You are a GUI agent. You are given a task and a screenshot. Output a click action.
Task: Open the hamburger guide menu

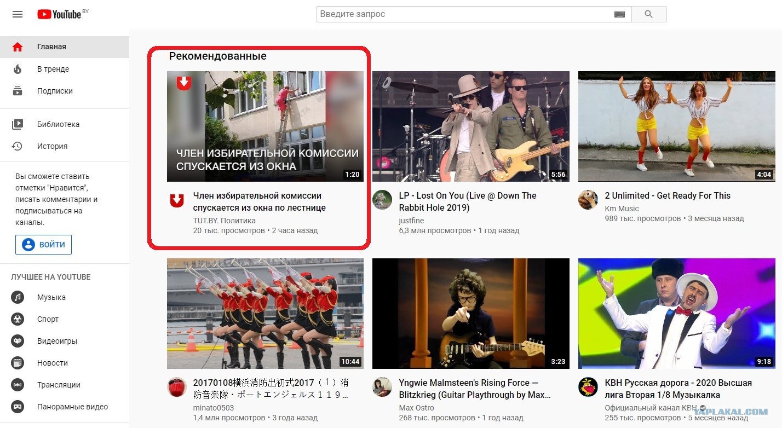(x=18, y=14)
